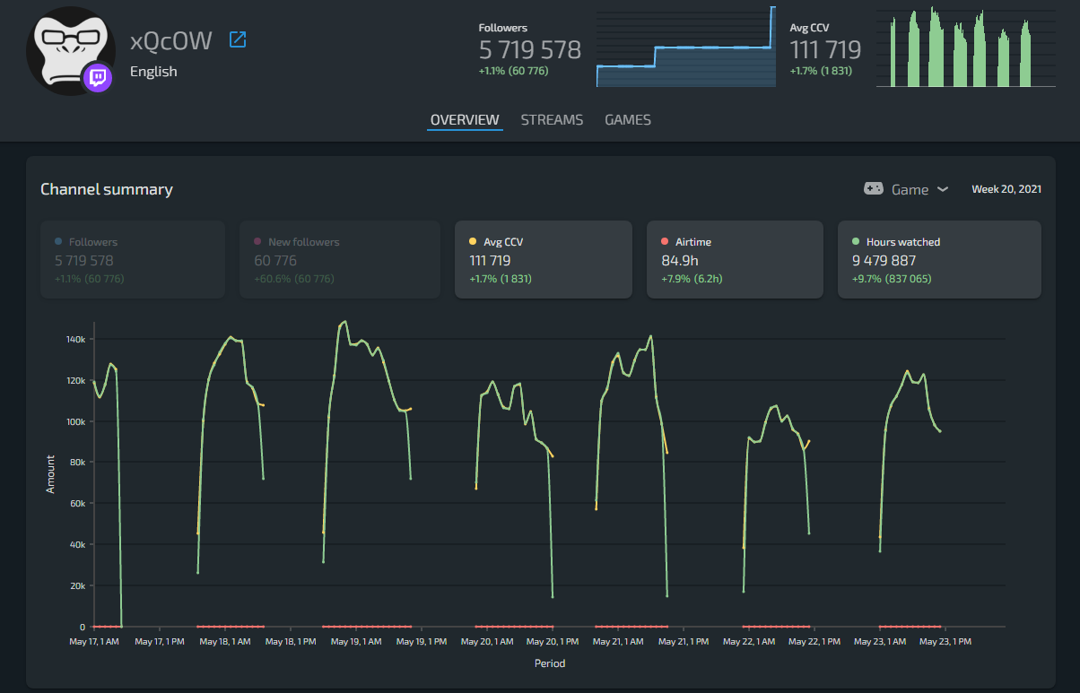The image size is (1080, 693).
Task: Click the 140k y-axis label
Action: 75,339
